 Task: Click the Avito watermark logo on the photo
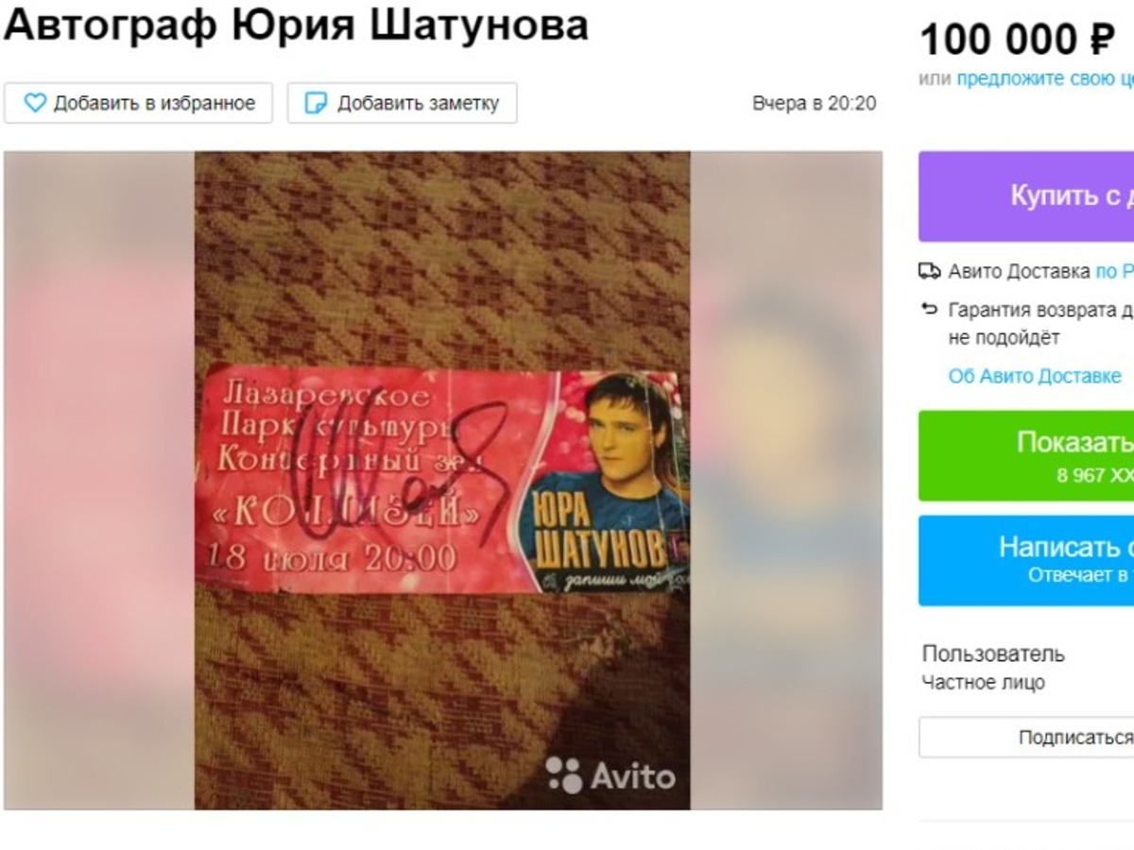pyautogui.click(x=610, y=775)
